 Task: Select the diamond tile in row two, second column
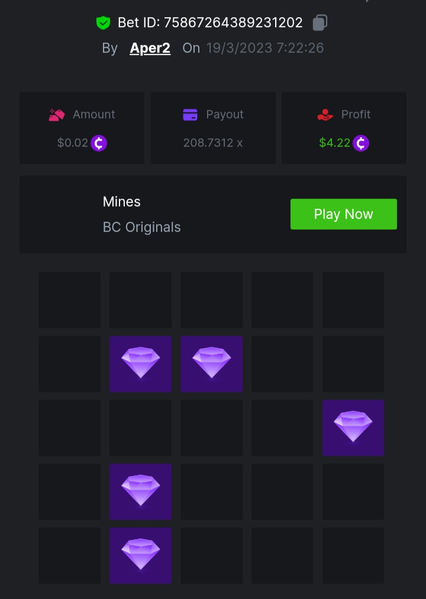pos(140,364)
